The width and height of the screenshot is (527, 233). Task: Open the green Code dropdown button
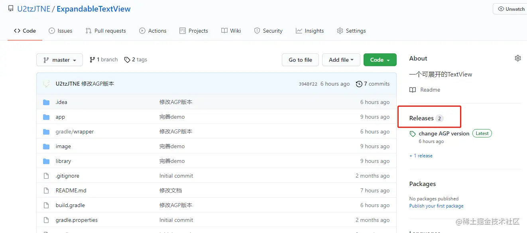(380, 60)
